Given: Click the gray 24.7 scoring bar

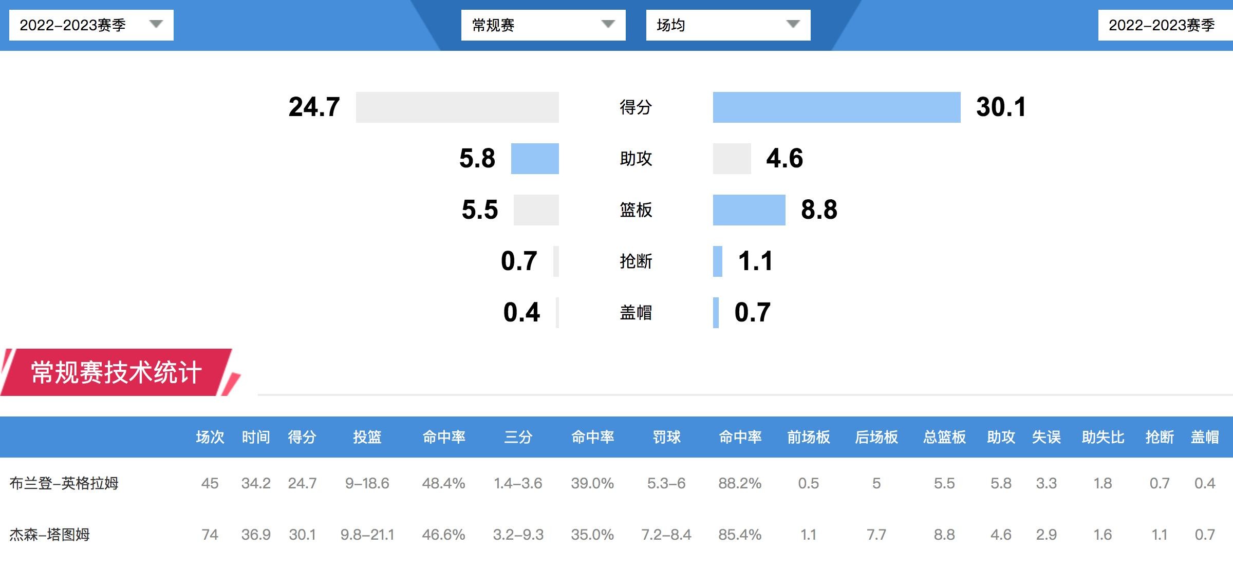Looking at the screenshot, I should point(457,107).
